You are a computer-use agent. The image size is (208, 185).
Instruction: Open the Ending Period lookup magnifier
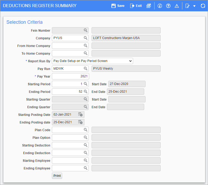[x=85, y=92]
